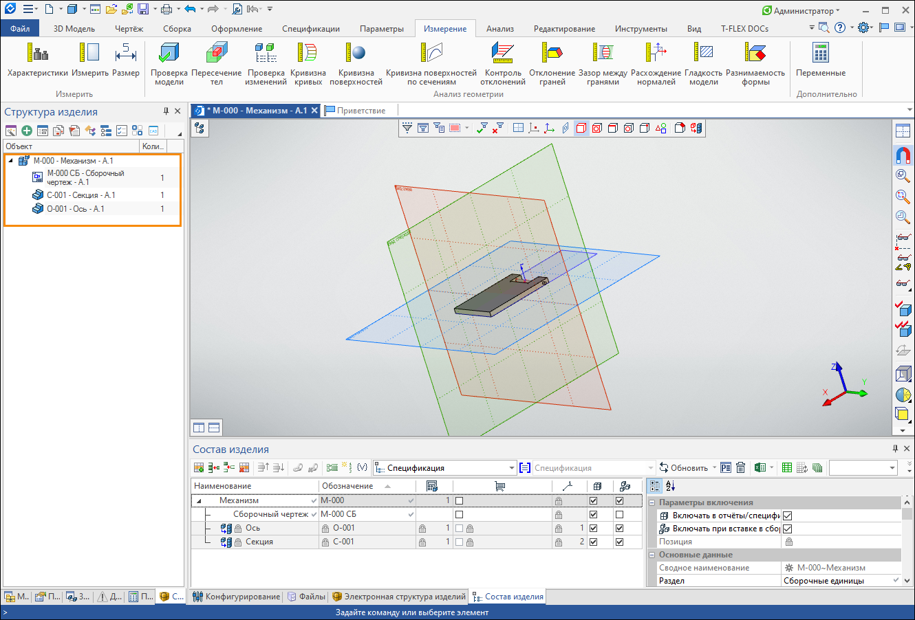
Task: Open the Переменные editor
Action: pos(821,60)
